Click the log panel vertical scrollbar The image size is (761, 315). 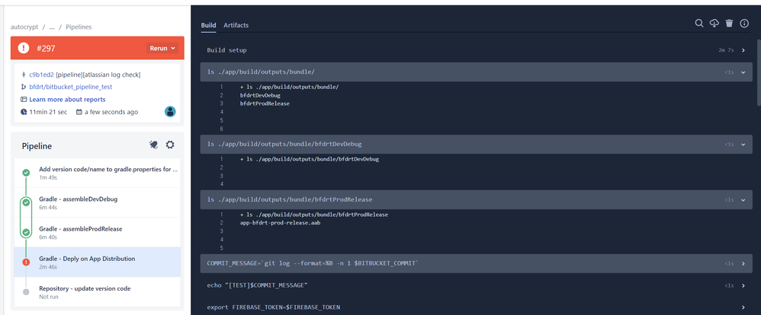[759, 73]
